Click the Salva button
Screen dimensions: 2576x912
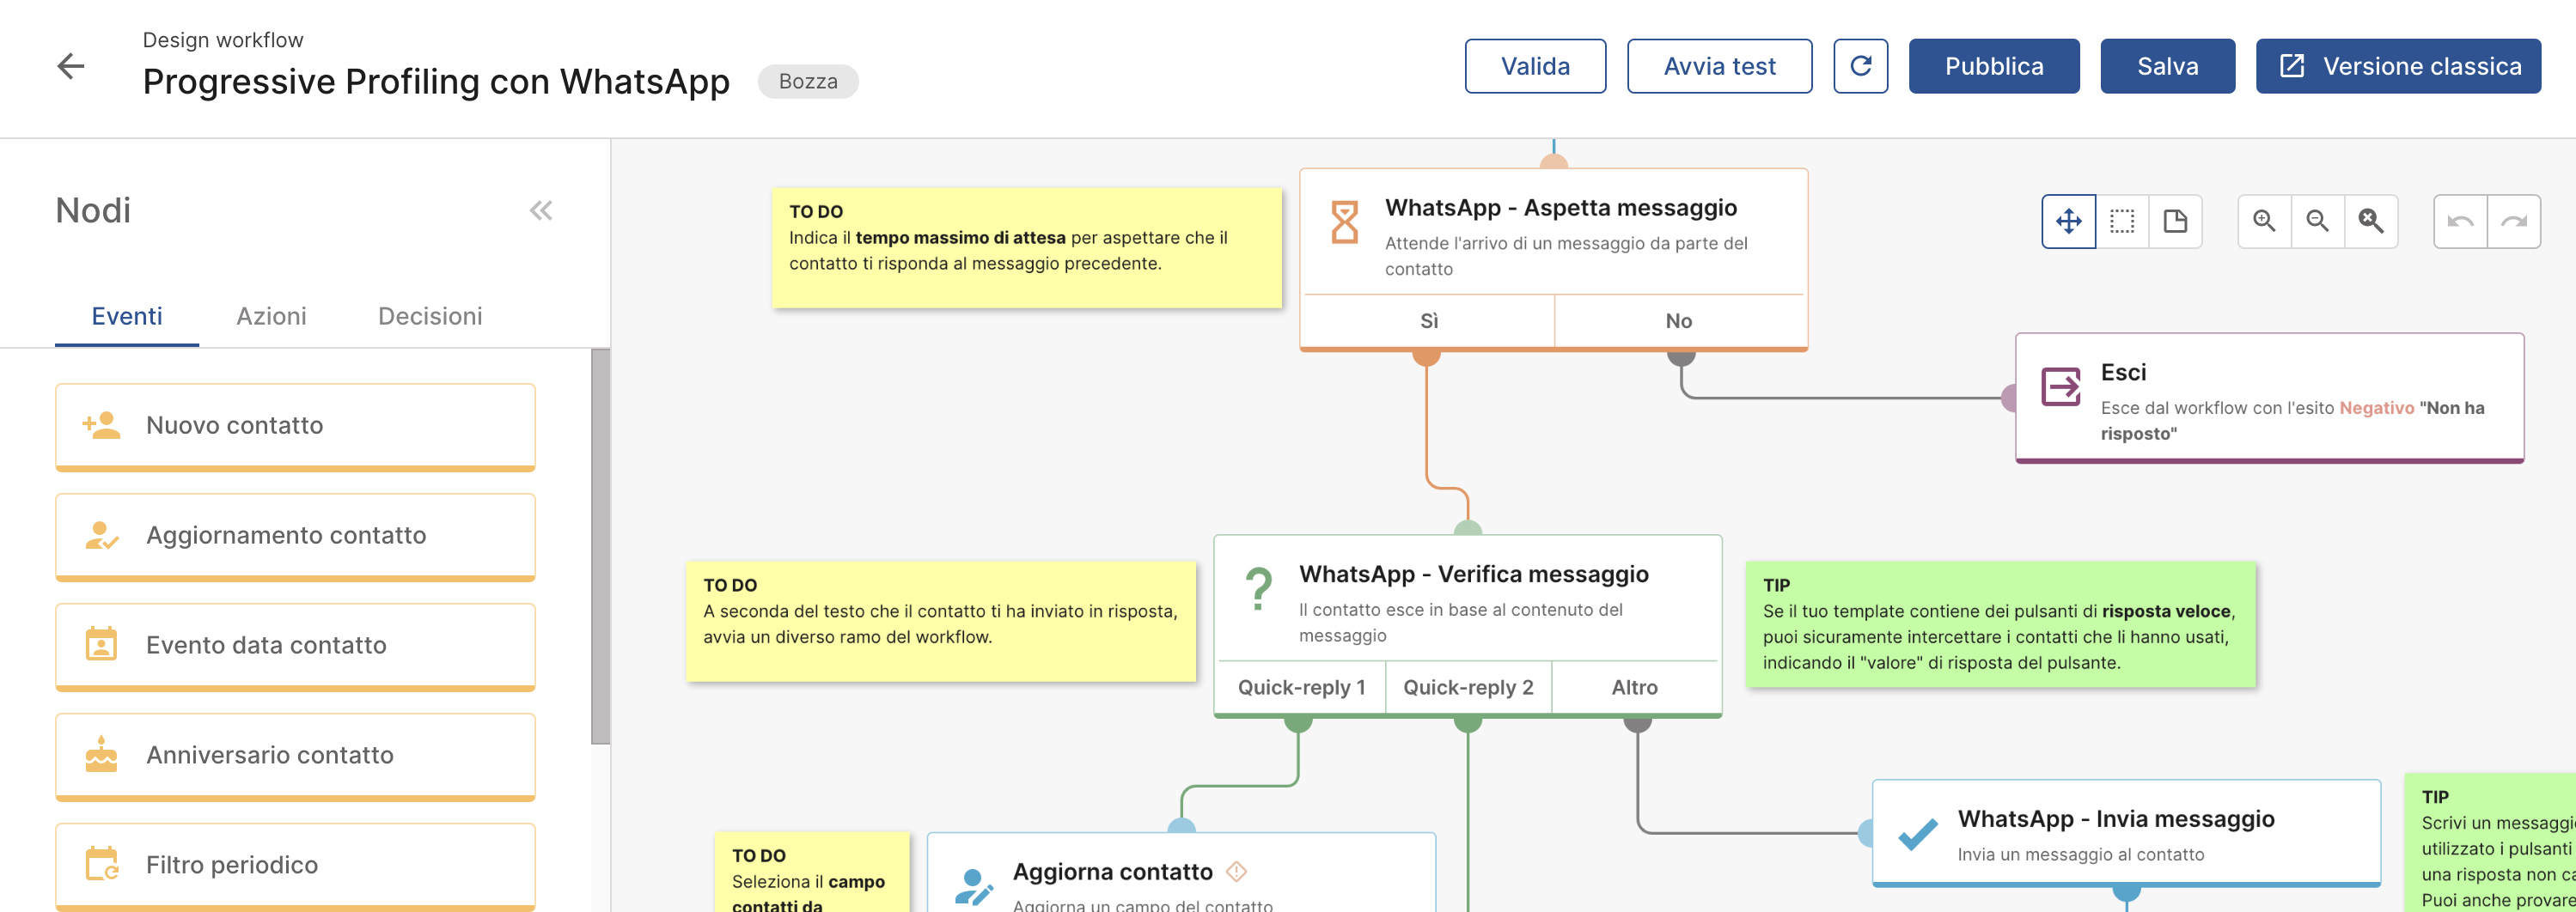point(2167,66)
